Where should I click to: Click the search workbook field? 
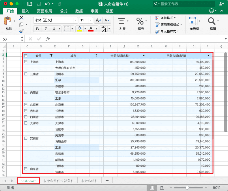[x=185, y=4]
